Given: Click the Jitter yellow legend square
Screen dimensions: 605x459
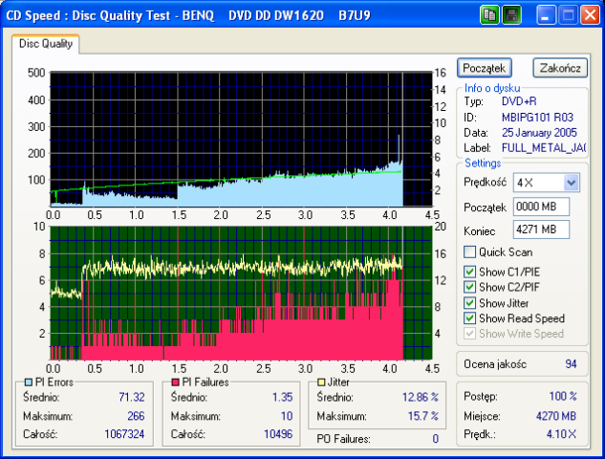Looking at the screenshot, I should click(x=322, y=382).
